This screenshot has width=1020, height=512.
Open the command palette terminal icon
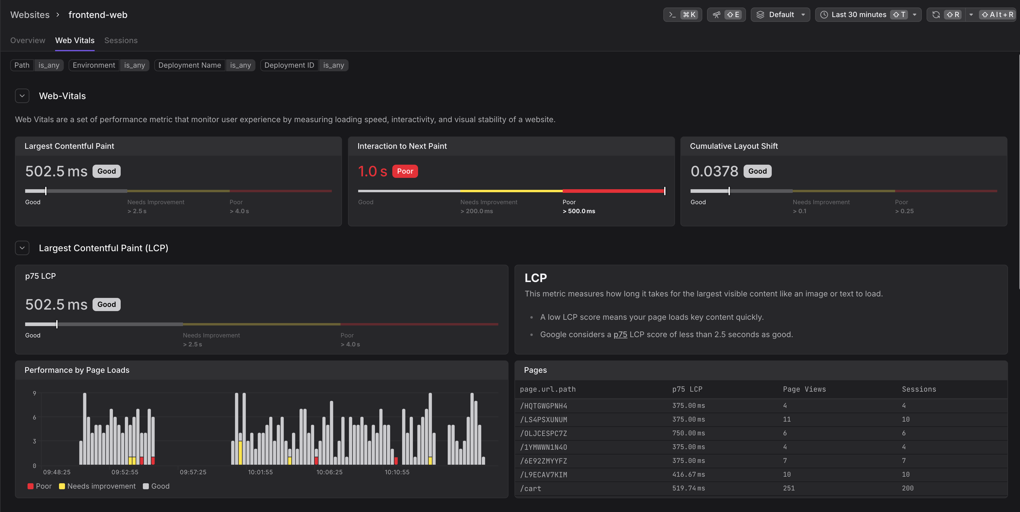pyautogui.click(x=672, y=15)
